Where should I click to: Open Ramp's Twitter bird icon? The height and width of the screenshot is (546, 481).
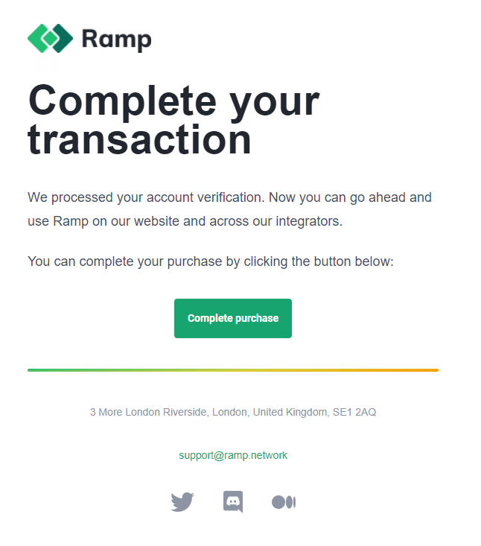182,502
